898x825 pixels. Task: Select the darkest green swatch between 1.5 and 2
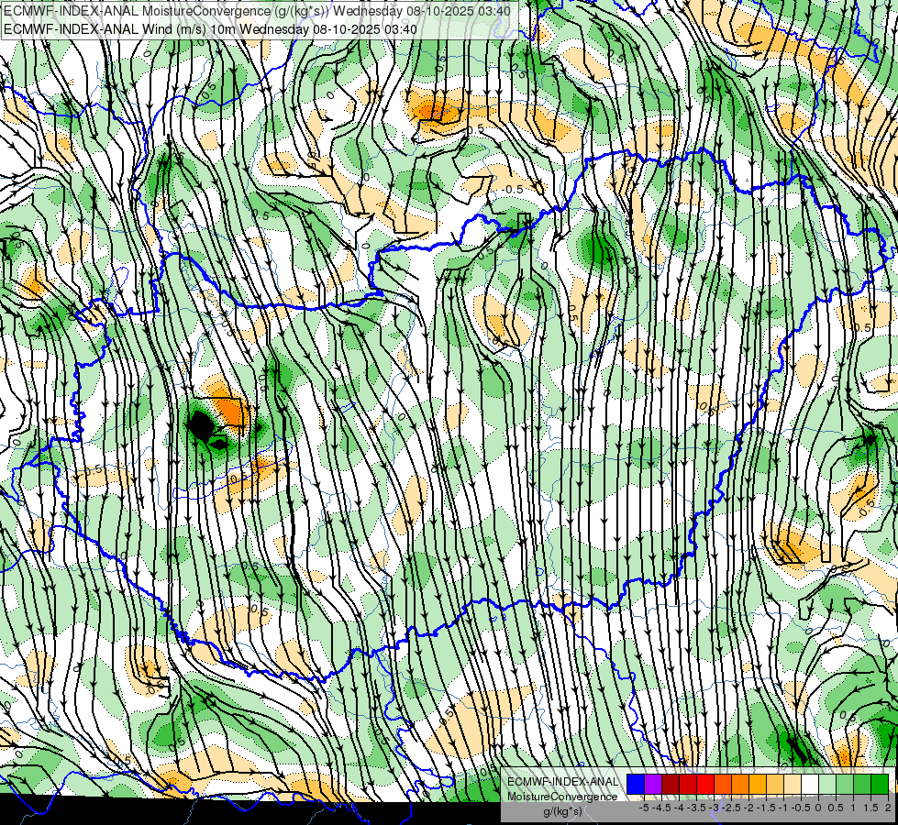pyautogui.click(x=880, y=784)
